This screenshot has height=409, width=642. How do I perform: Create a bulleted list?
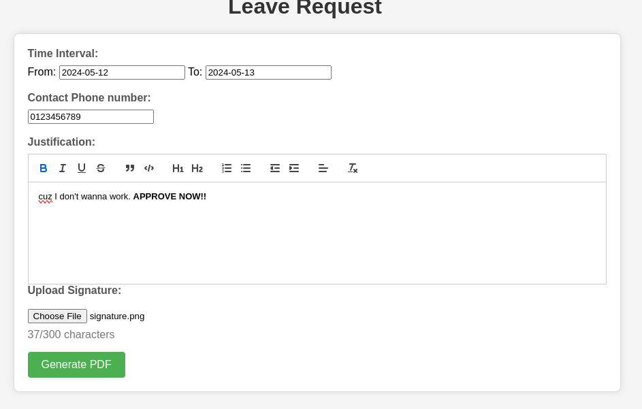pyautogui.click(x=246, y=168)
